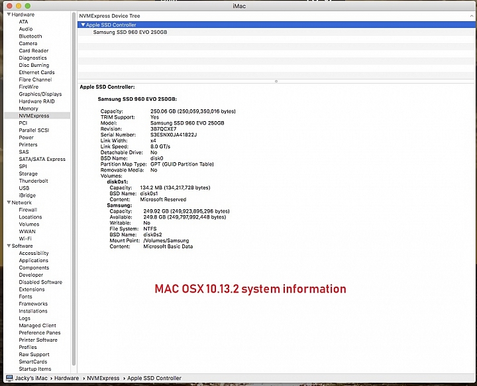
Task: Open Storage in the sidebar
Action: (28, 173)
